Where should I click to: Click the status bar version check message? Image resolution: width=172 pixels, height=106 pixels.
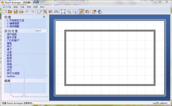pyautogui.click(x=18, y=103)
